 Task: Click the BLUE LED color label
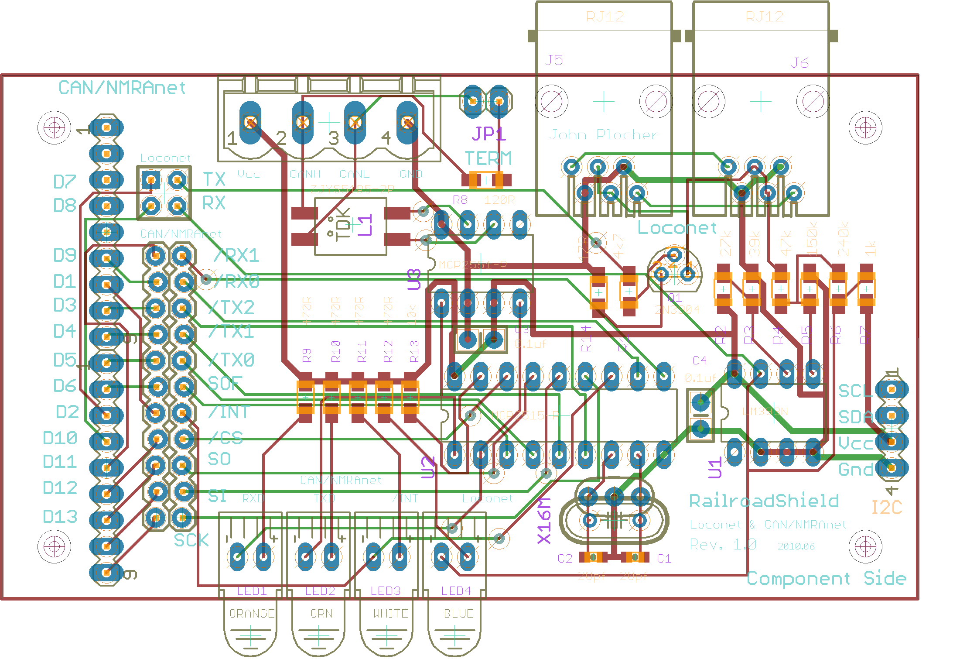[x=458, y=614]
